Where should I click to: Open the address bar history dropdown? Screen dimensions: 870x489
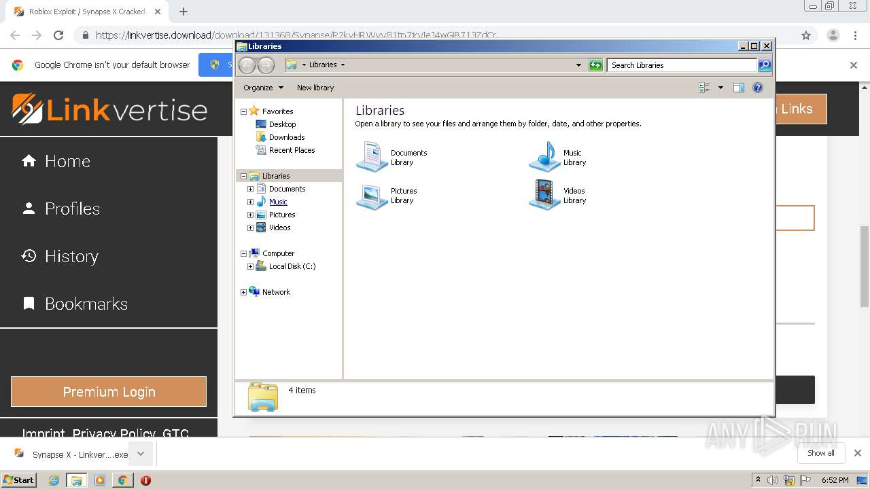[x=578, y=65]
